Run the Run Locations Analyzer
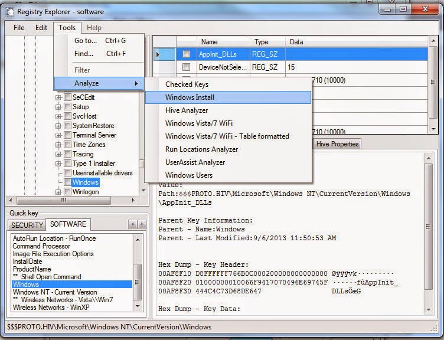This screenshot has height=340, width=444. coord(228,149)
